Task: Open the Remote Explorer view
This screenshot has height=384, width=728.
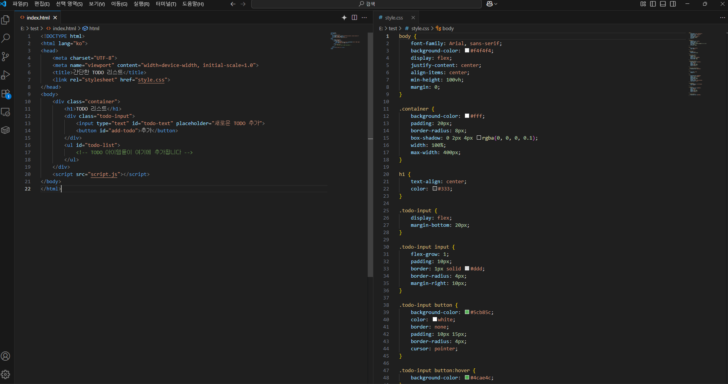Action: pyautogui.click(x=6, y=112)
